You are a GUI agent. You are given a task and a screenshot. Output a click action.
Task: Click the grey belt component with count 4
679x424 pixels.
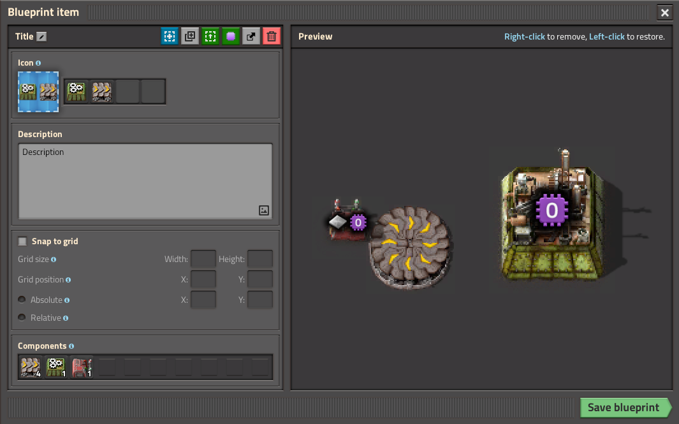click(x=30, y=367)
